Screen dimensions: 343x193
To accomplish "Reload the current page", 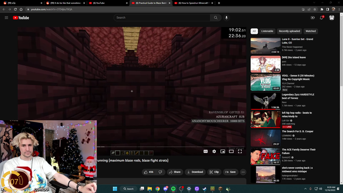I will (16, 10).
